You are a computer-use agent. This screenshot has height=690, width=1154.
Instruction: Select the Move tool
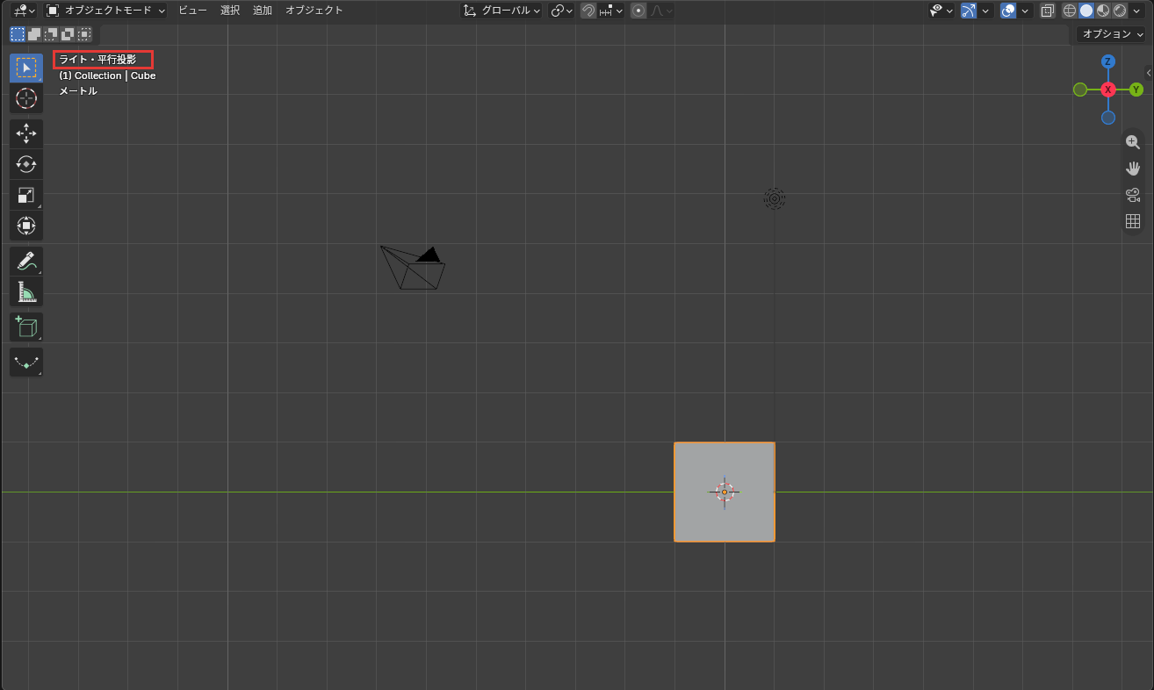click(x=26, y=133)
